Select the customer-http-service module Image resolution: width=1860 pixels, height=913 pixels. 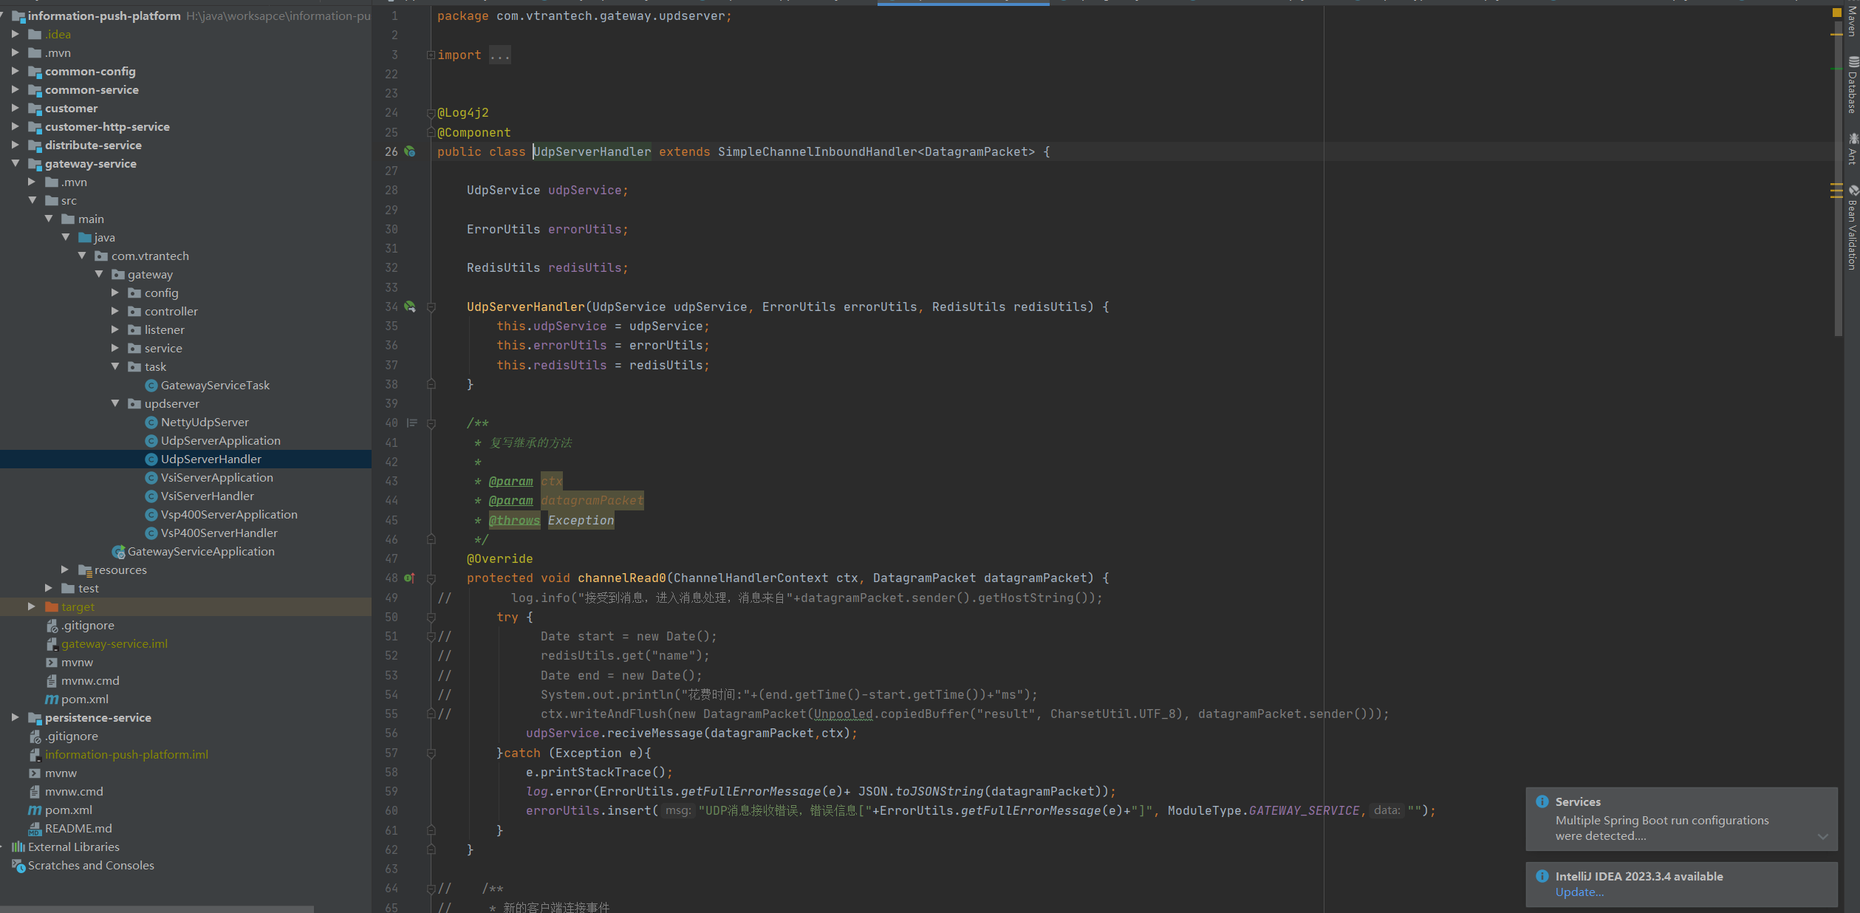pyautogui.click(x=107, y=127)
